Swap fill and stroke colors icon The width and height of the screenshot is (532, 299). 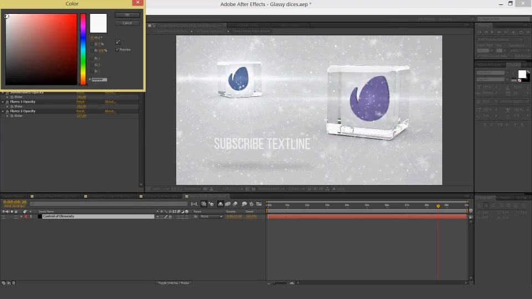(528, 72)
